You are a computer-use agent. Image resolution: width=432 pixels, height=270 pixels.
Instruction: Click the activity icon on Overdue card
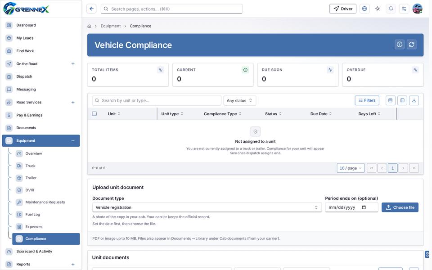pyautogui.click(x=415, y=70)
